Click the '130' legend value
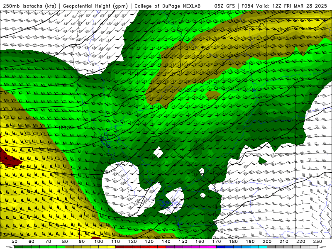The image size is (332, 249). point(149,242)
